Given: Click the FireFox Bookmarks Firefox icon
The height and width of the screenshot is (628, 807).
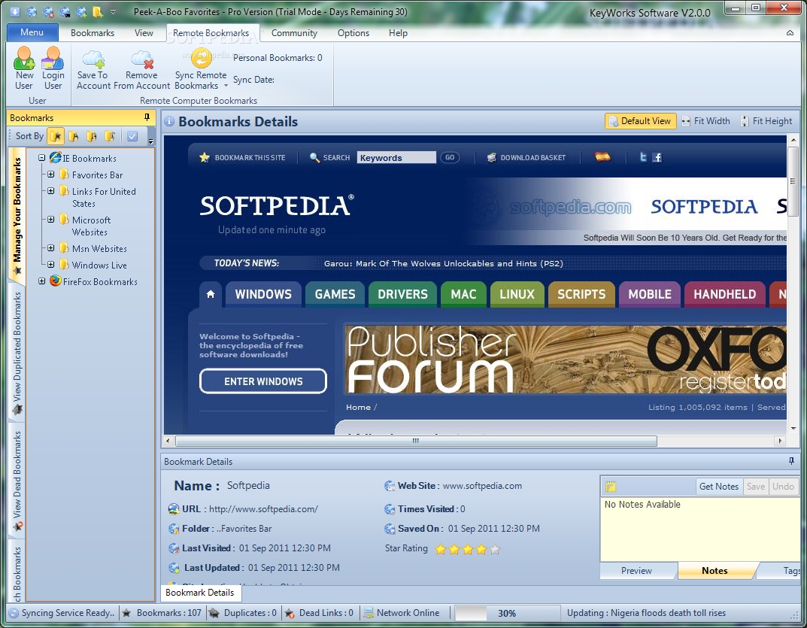Looking at the screenshot, I should 55,281.
